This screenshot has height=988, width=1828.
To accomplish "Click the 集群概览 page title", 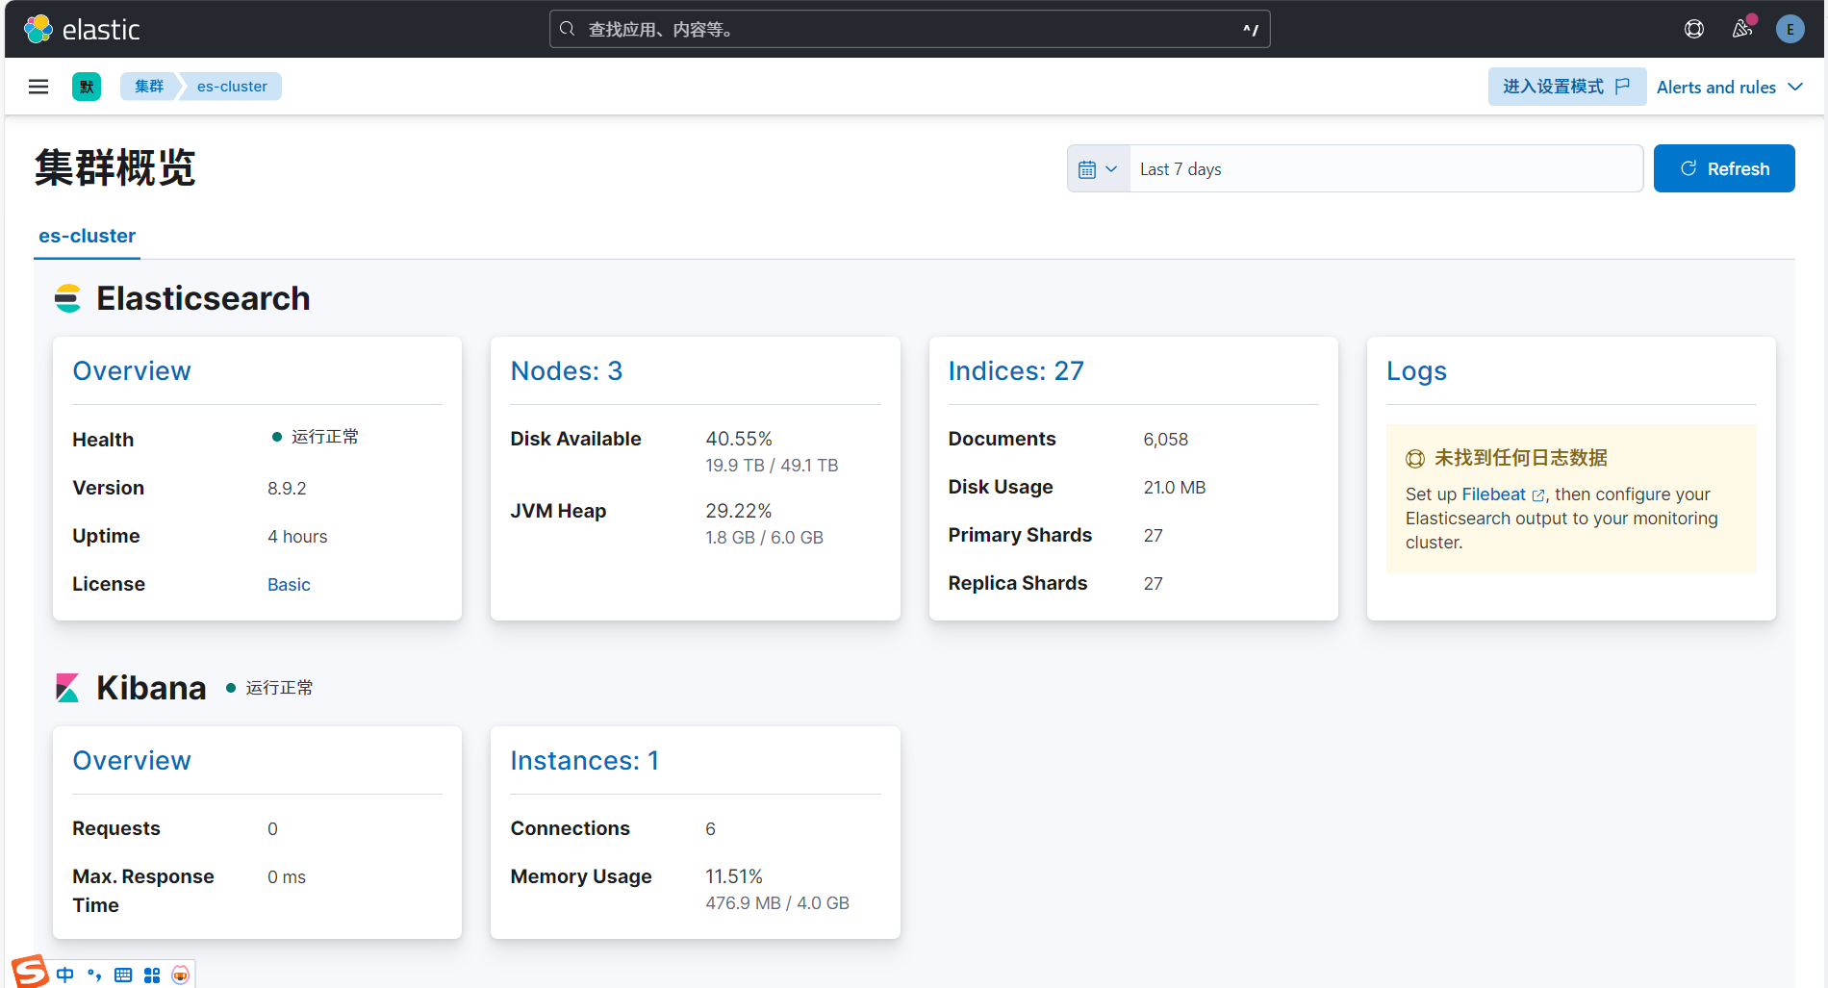I will click(115, 168).
